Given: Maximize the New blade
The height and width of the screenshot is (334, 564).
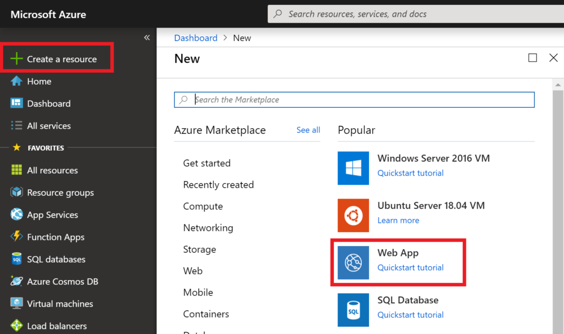Looking at the screenshot, I should (533, 58).
